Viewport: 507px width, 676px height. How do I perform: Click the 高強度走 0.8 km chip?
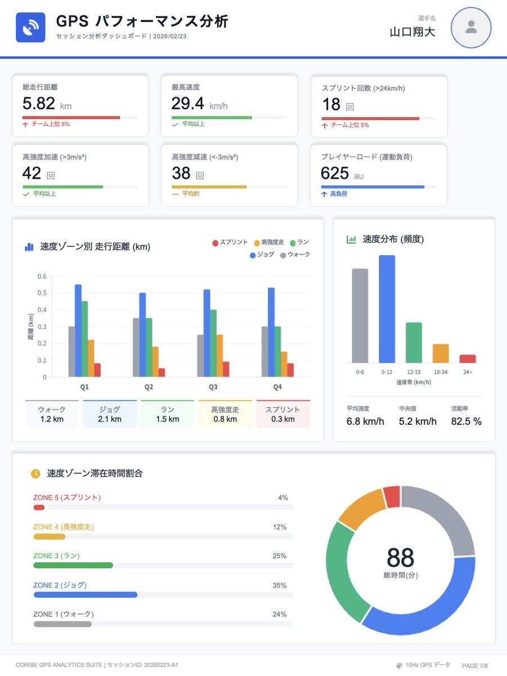click(x=225, y=414)
